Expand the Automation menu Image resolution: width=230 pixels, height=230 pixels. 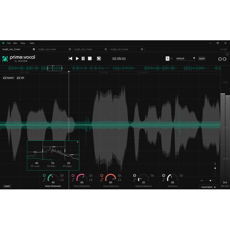click(x=209, y=187)
